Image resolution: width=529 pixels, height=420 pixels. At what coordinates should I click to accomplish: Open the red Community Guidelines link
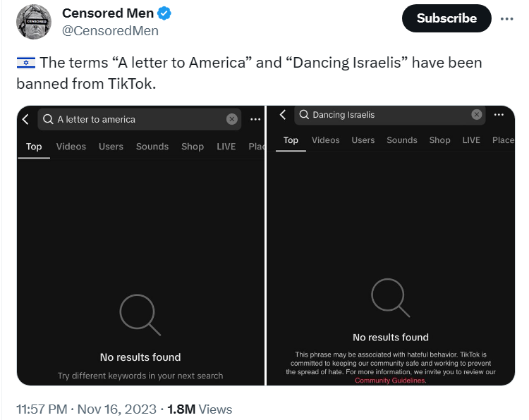[390, 381]
